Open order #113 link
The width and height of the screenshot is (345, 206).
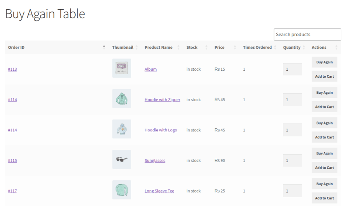(x=12, y=69)
